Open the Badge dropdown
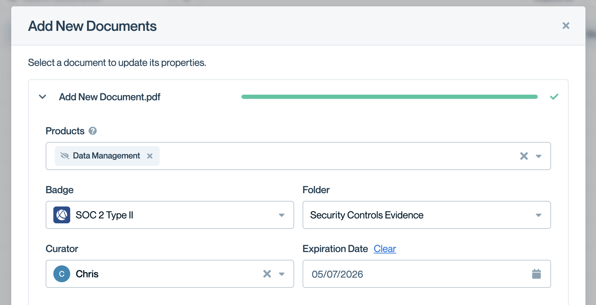Screen dimensions: 596x305 282,215
